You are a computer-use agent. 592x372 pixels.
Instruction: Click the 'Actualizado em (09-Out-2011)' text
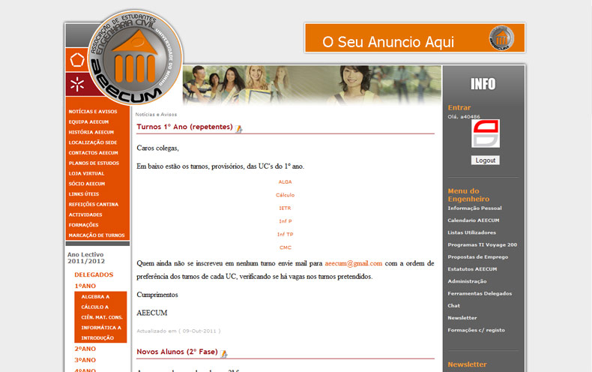[178, 331]
